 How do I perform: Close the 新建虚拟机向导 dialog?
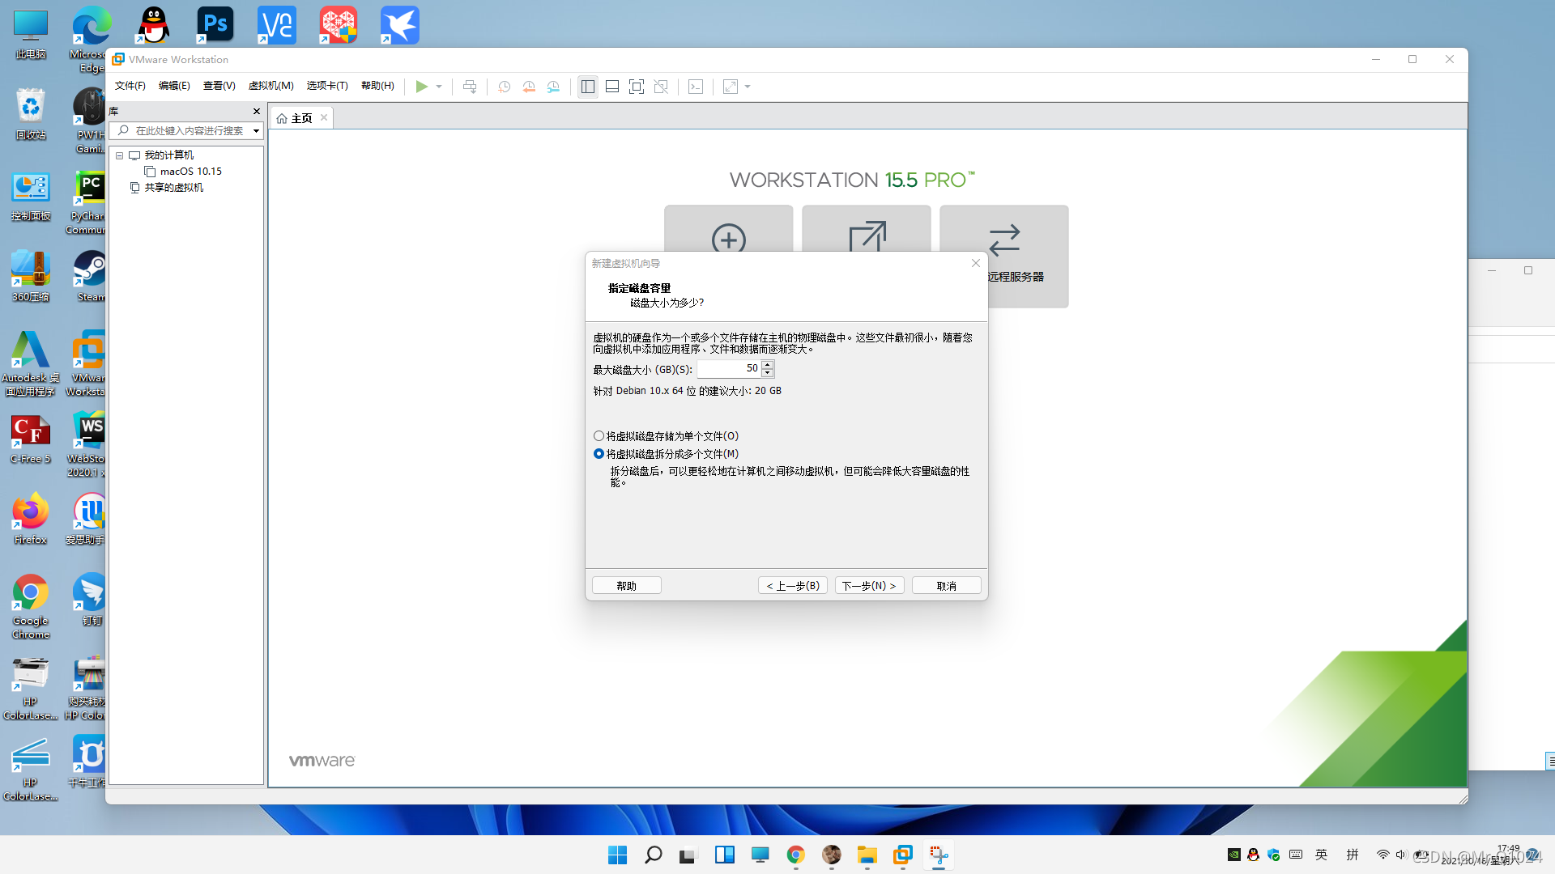click(x=976, y=263)
